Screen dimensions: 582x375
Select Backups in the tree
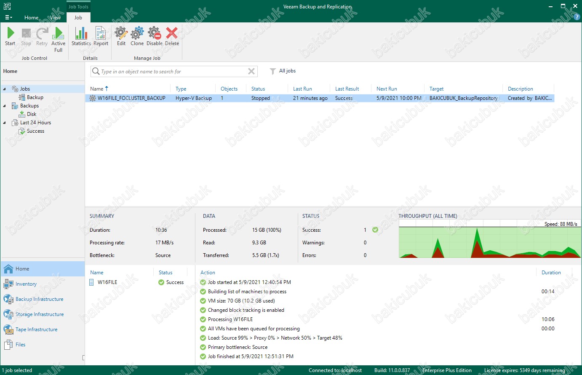tap(29, 106)
